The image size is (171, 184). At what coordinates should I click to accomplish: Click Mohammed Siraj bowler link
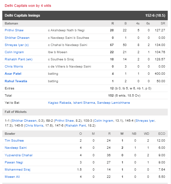pyautogui.click(x=18, y=170)
